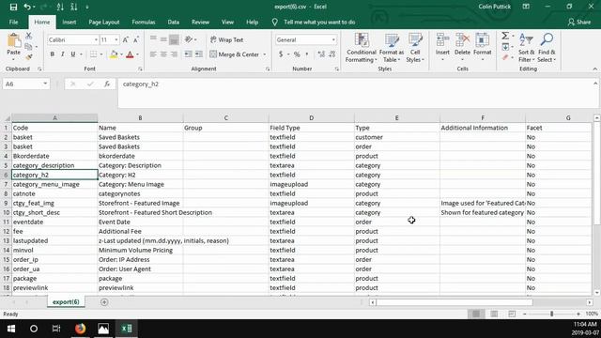Open the File tab
Image resolution: width=601 pixels, height=338 pixels.
click(13, 23)
